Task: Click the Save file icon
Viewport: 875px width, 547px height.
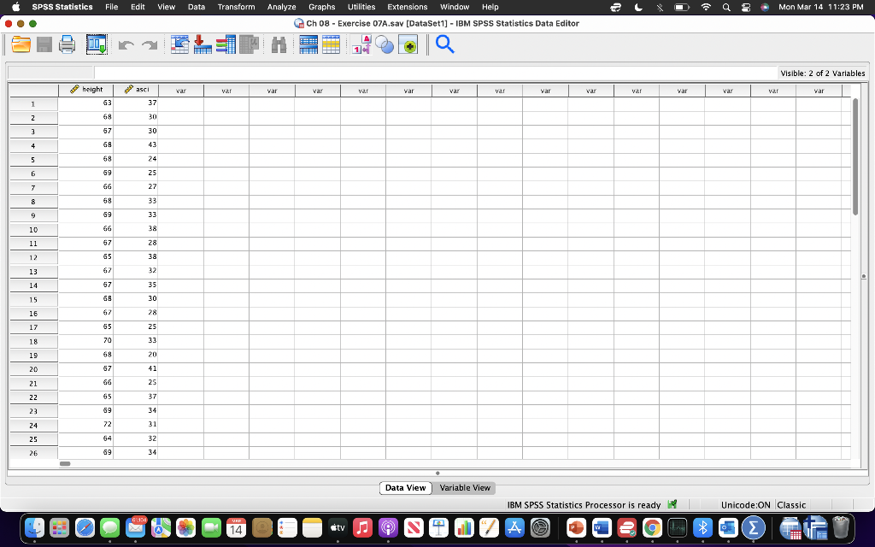Action: pos(43,44)
